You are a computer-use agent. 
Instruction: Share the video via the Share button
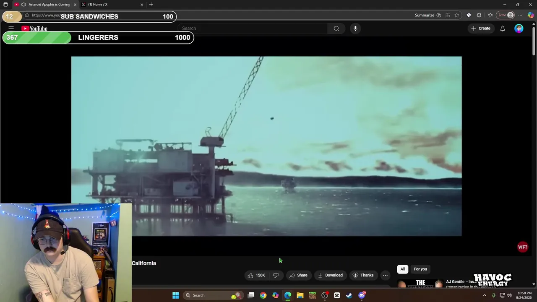[298, 275]
